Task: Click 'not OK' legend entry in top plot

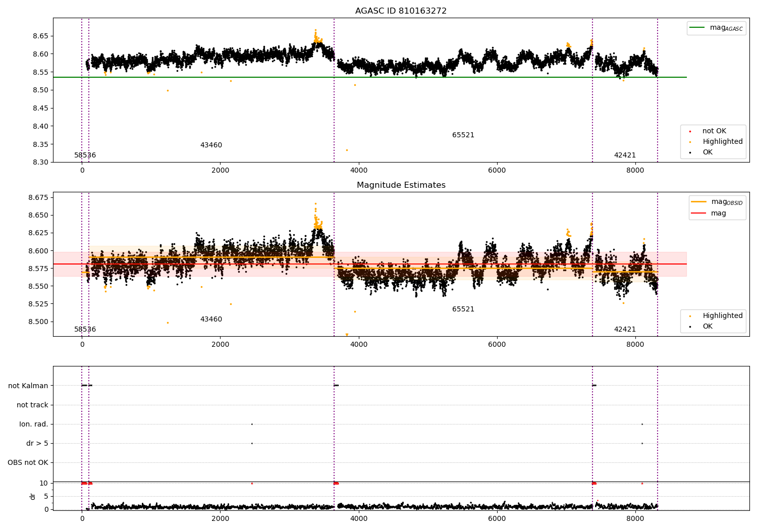Action: coord(714,131)
